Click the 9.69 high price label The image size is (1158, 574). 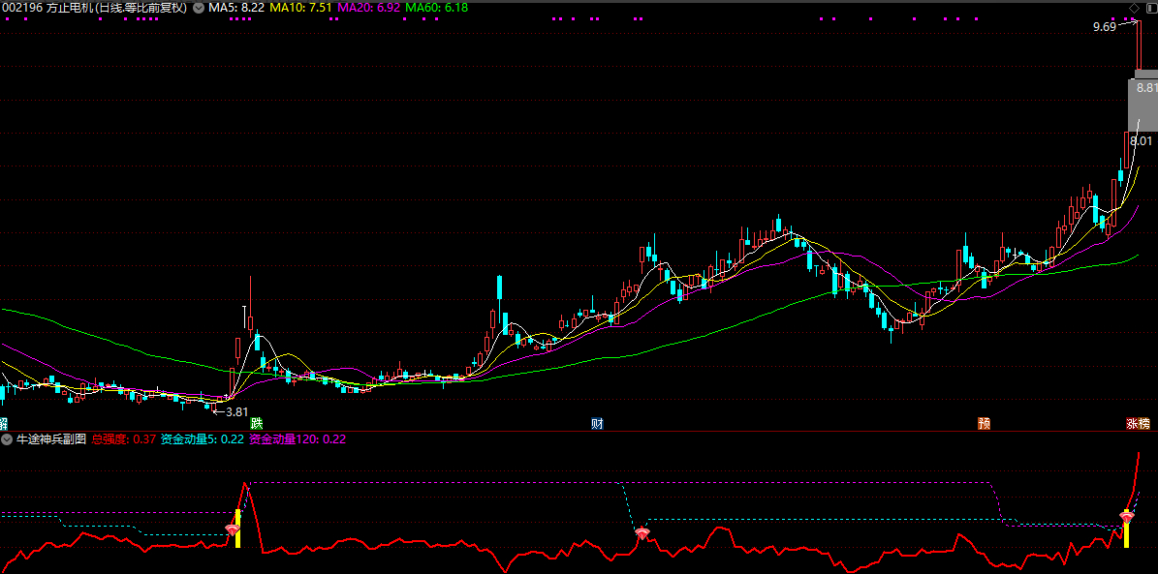point(1104,27)
